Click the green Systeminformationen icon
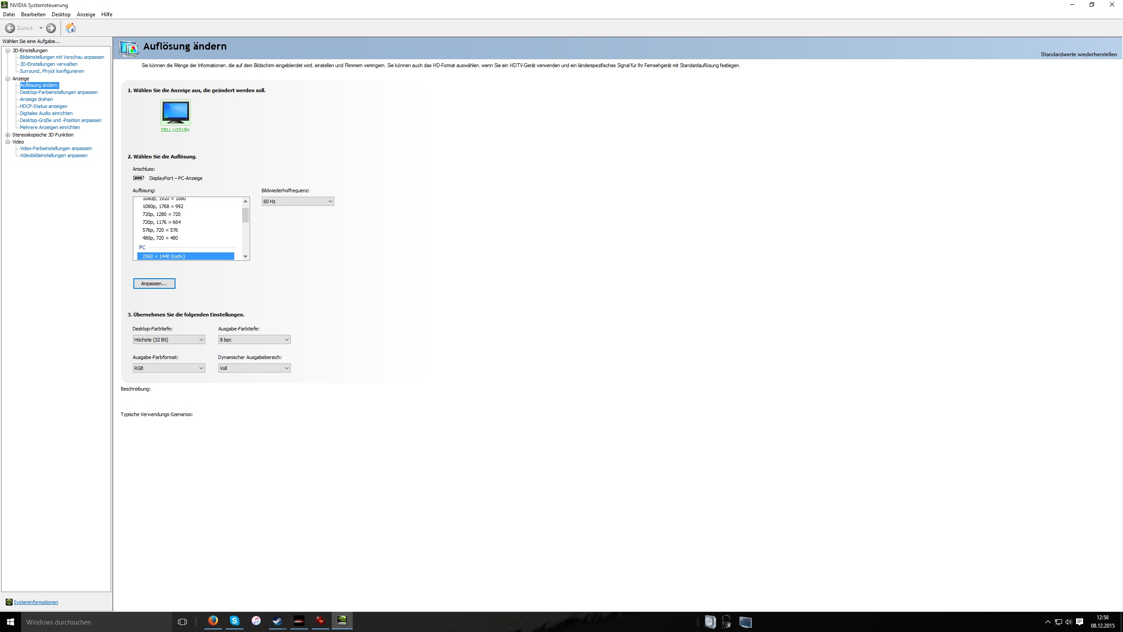Viewport: 1123px width, 632px height. click(9, 602)
